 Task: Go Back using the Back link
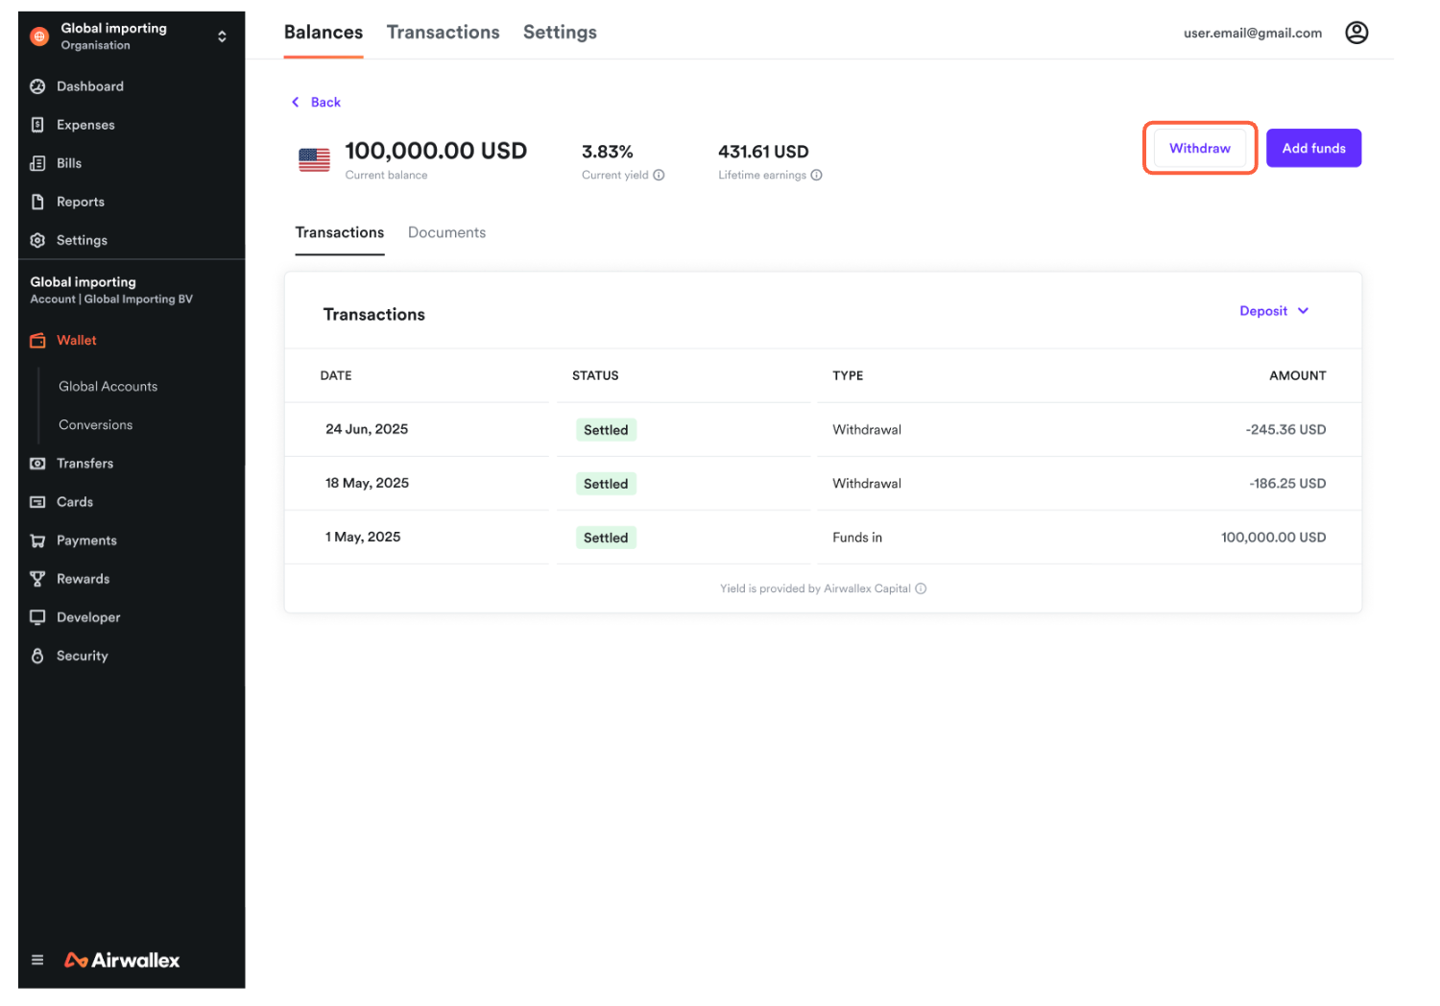tap(317, 102)
